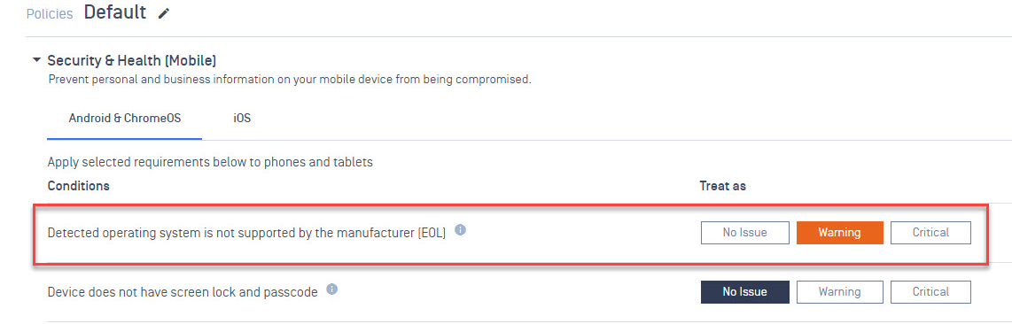Go back via the Policies breadcrumb link

click(x=50, y=13)
